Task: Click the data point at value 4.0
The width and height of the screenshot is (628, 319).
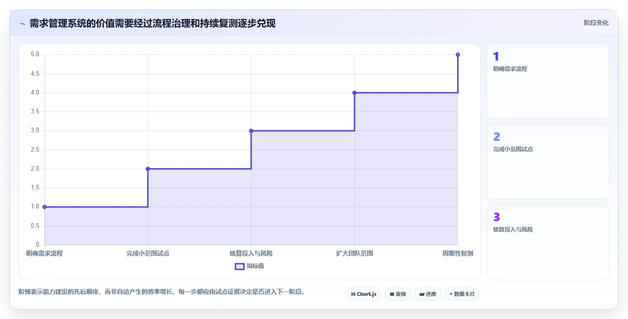Action: coord(354,93)
